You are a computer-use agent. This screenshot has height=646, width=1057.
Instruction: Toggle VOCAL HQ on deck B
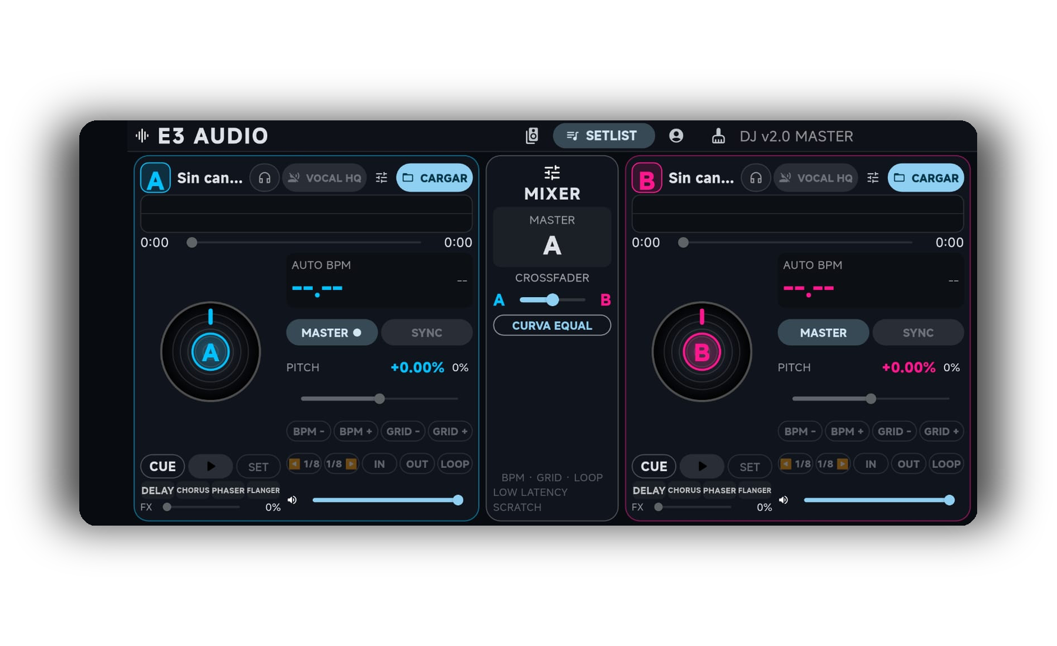pos(816,177)
